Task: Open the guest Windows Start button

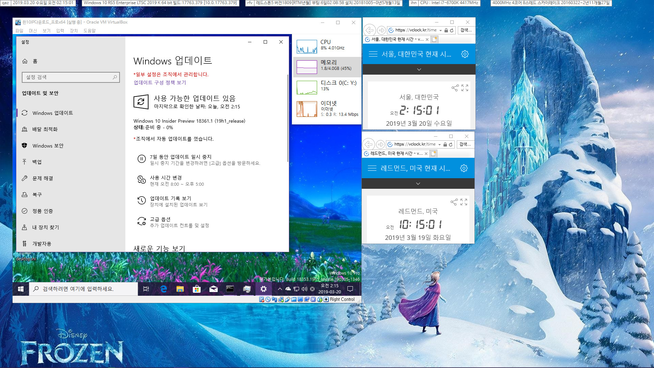Action: (x=21, y=289)
